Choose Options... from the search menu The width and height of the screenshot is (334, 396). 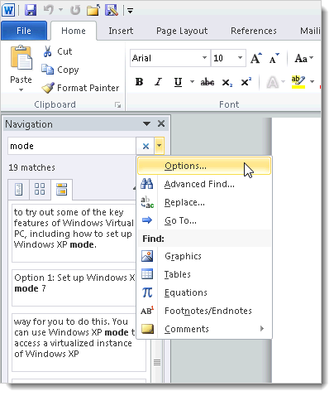(204, 166)
